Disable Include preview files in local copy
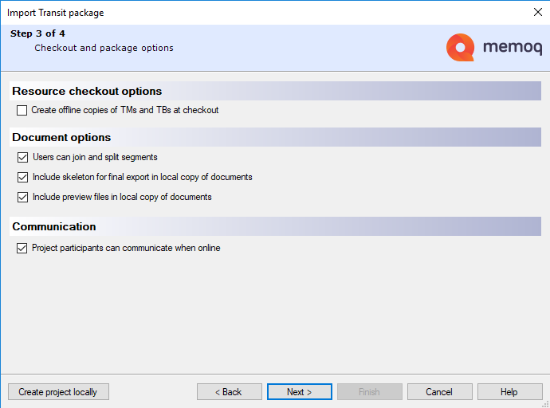Screen dimensions: 550x408 (22, 197)
